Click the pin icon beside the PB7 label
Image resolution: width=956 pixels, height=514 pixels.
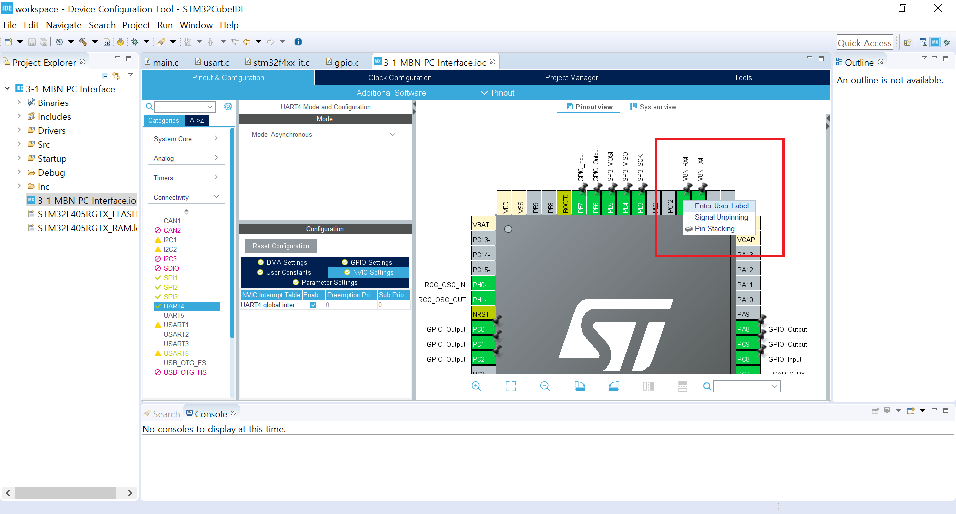(583, 188)
